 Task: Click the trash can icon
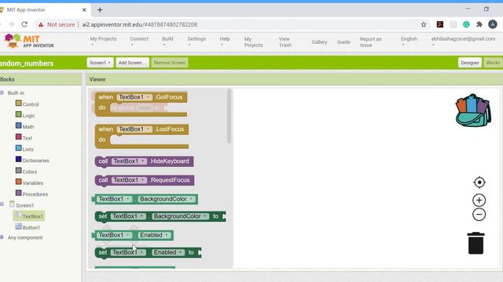(475, 243)
